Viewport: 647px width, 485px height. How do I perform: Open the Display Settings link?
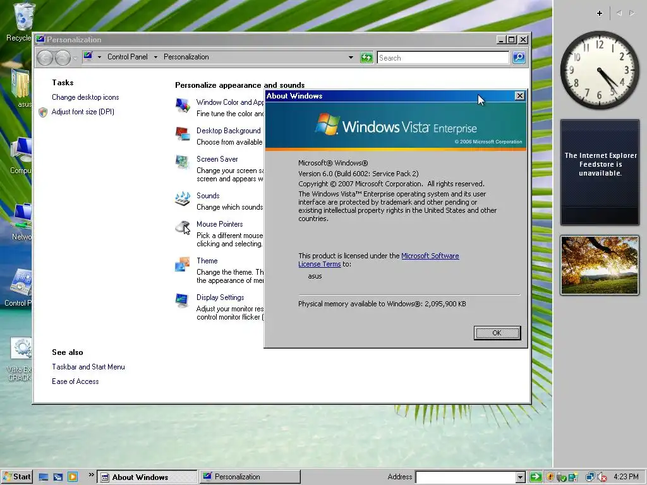click(221, 298)
